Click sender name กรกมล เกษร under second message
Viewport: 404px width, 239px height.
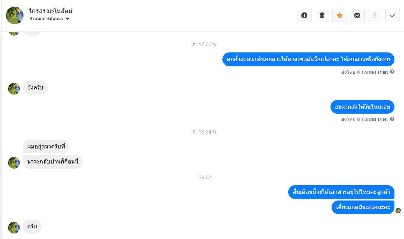click(375, 119)
